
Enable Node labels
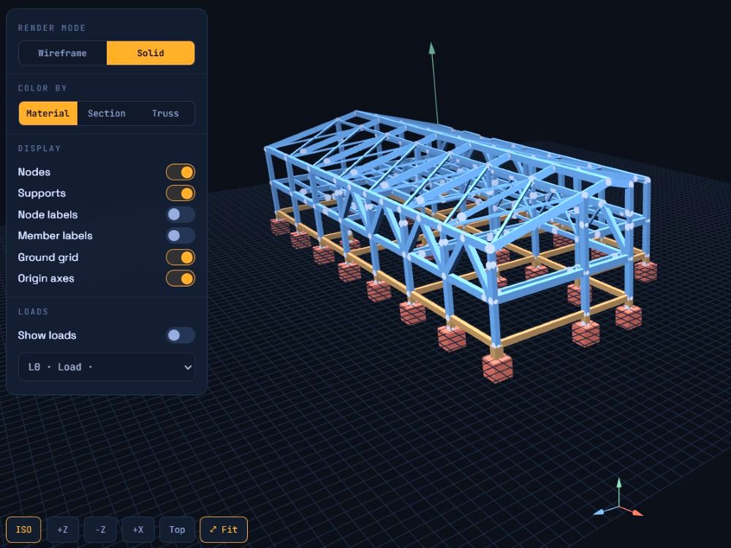[x=181, y=214]
